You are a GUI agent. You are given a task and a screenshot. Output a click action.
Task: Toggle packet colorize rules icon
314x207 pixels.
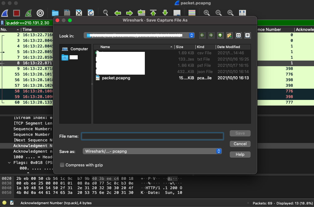tap(192, 13)
